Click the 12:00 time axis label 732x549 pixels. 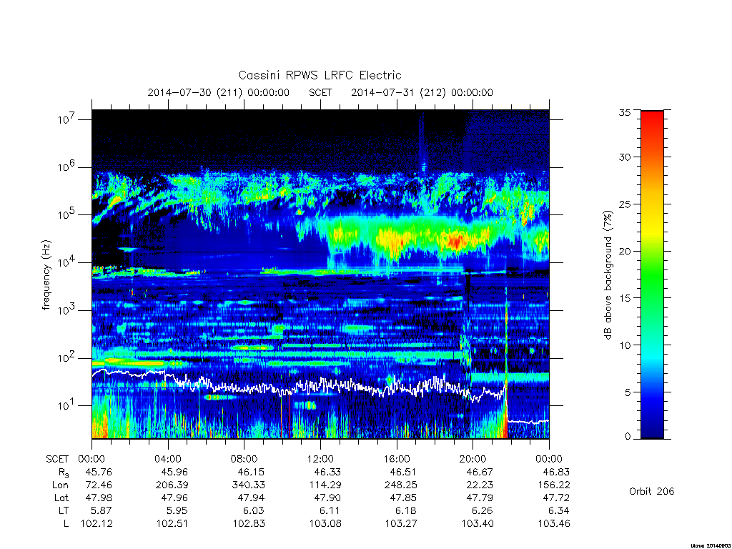point(320,459)
